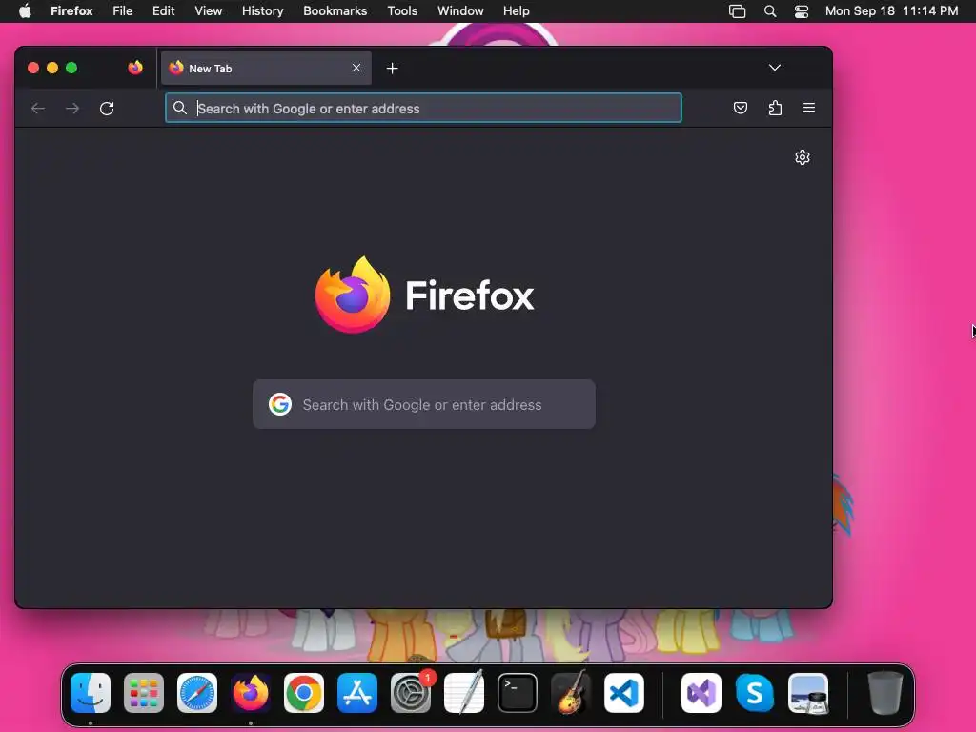Screen dimensions: 976x732
Task: Launch Safari from the Dock
Action: tap(197, 693)
